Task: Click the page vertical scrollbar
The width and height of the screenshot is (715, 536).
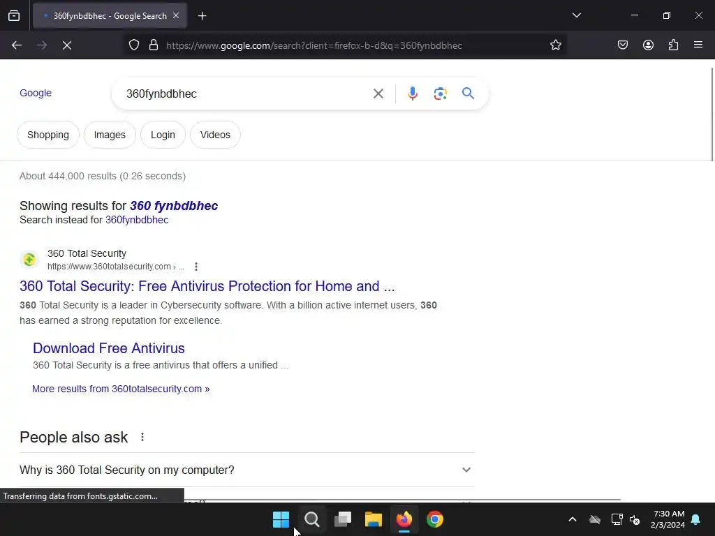Action: pos(712,114)
